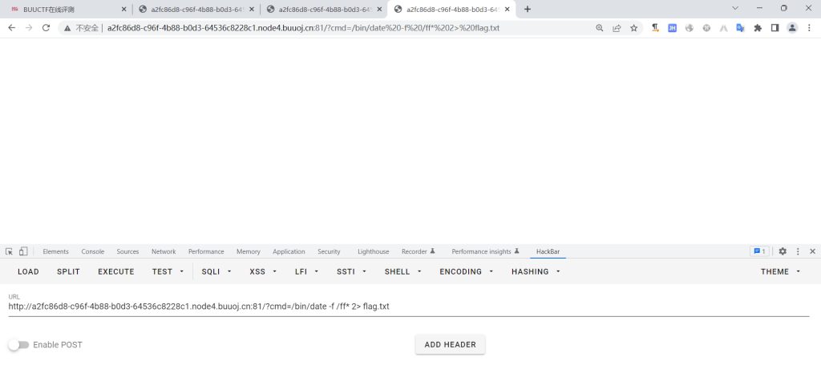This screenshot has width=821, height=369.
Task: Toggle the Enable POST switch
Action: tap(18, 345)
